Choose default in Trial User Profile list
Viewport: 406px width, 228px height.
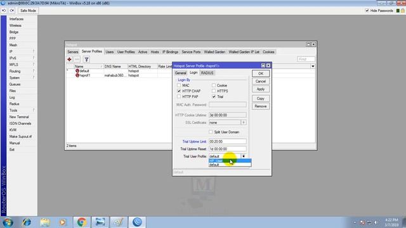[230, 165]
